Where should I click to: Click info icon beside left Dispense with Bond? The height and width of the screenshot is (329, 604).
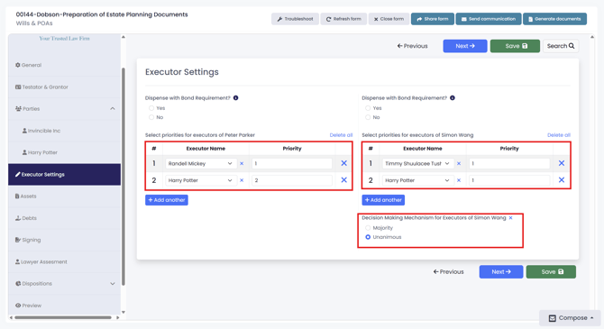[x=236, y=98]
